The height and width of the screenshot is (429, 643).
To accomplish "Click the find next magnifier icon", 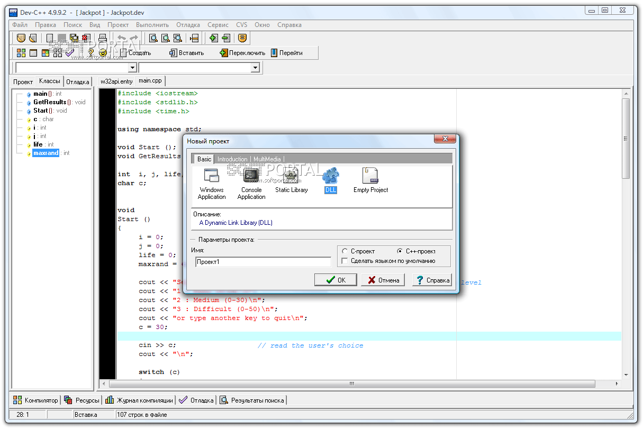I will tap(178, 38).
